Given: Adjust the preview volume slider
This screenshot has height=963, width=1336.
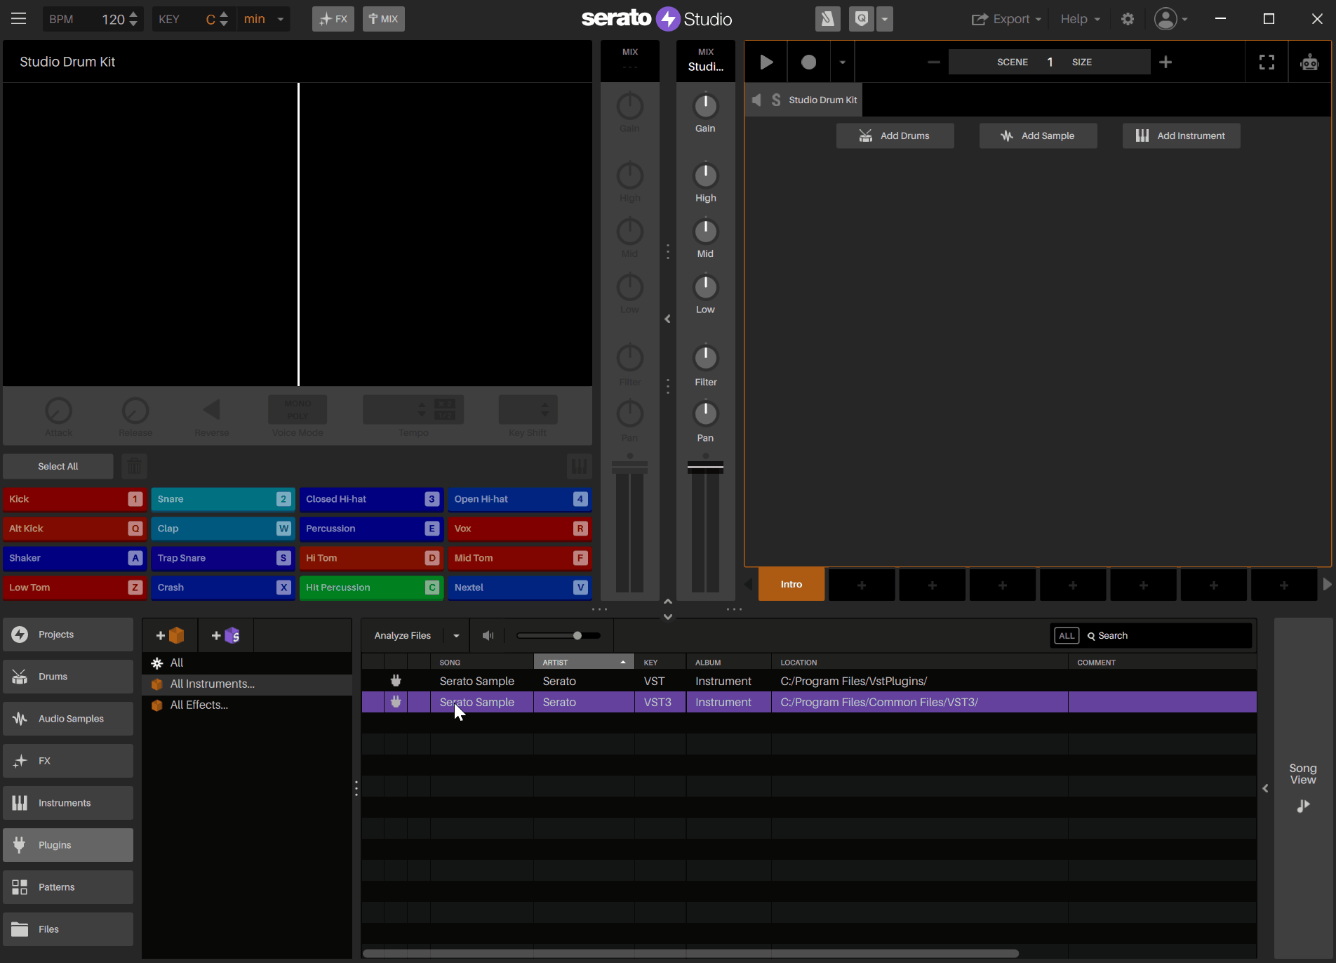Looking at the screenshot, I should click(x=559, y=635).
